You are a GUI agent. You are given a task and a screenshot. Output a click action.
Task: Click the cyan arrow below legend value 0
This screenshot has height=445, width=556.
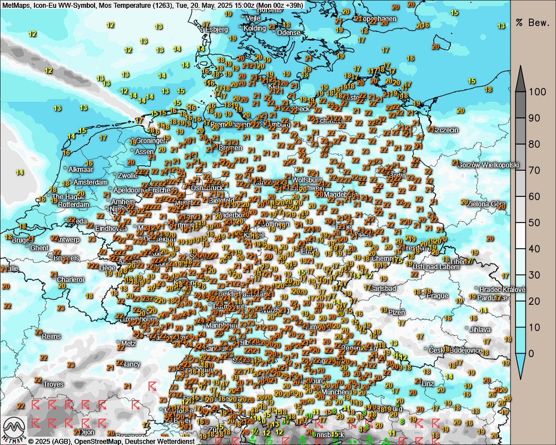(520, 367)
